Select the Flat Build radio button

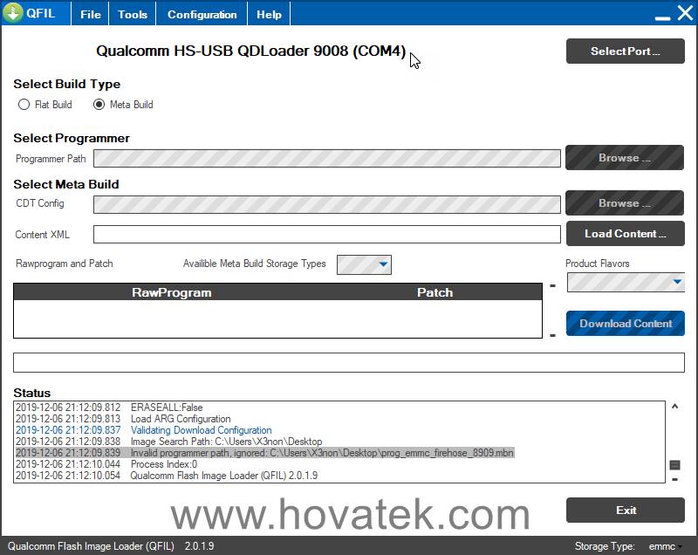click(24, 105)
